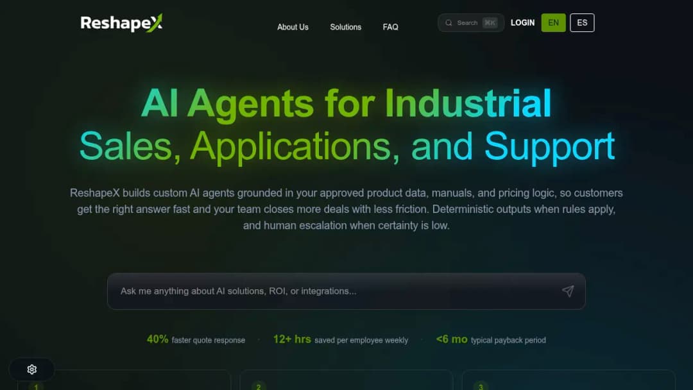Click the 'Sales, Applications, and Support' heading

pyautogui.click(x=347, y=146)
